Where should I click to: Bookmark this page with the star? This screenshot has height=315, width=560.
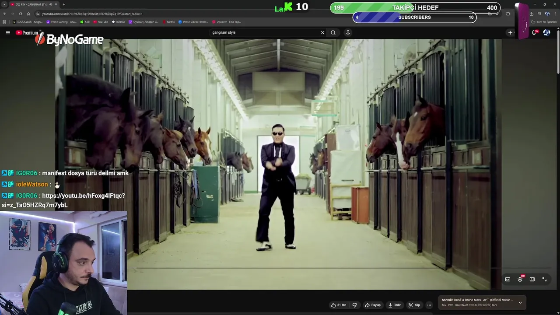[x=497, y=14]
